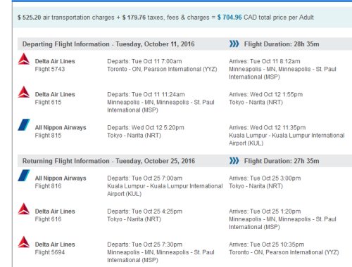Click the $ 525.20 air transportation charges amount

(30, 18)
